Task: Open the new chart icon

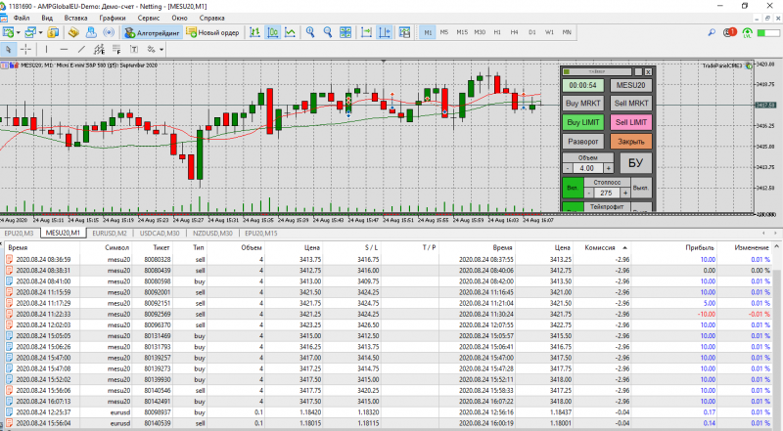Action: coord(8,32)
